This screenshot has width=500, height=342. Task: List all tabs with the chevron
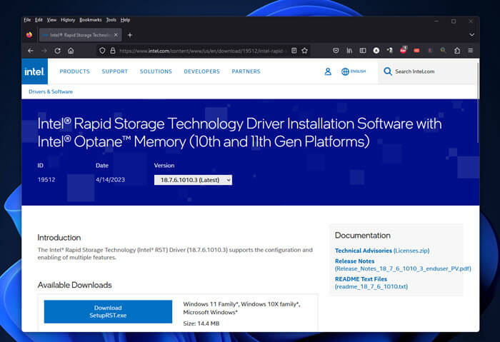coord(471,35)
